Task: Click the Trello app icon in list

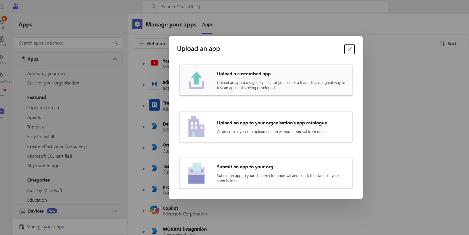Action: pyautogui.click(x=155, y=105)
